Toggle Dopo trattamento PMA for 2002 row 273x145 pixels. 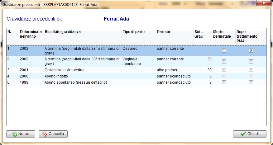point(251,61)
